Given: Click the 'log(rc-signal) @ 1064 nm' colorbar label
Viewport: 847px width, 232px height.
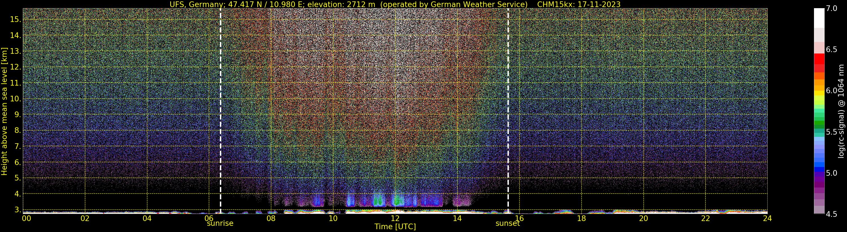Looking at the screenshot, I should [841, 111].
